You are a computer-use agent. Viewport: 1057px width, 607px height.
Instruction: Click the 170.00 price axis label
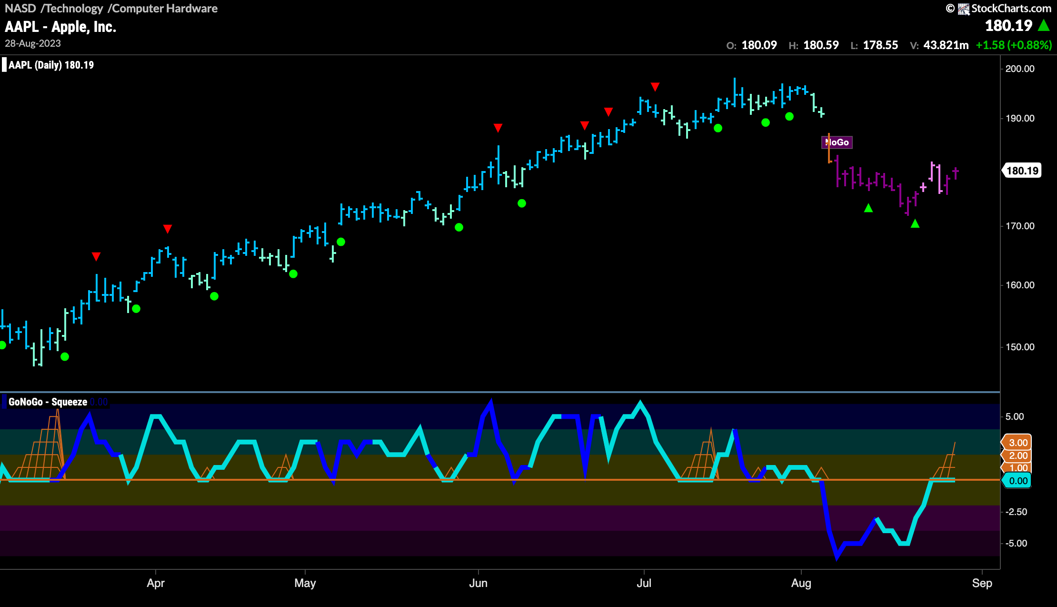[1020, 226]
